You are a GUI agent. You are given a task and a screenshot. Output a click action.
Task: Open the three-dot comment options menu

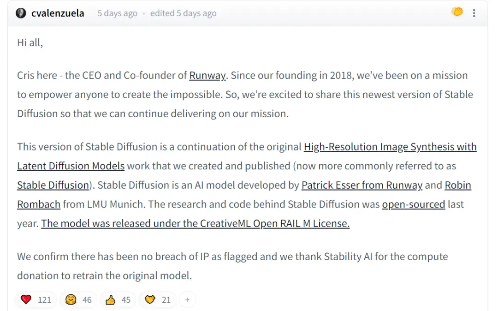(x=474, y=13)
